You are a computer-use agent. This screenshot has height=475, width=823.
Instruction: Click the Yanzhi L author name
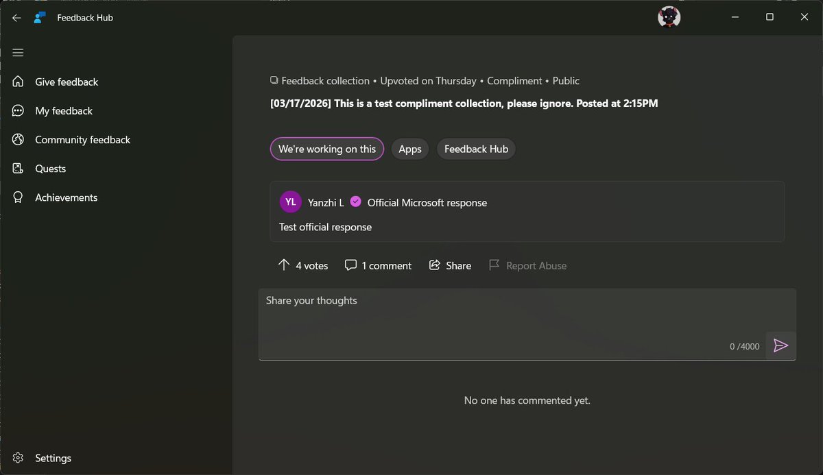[326, 202]
